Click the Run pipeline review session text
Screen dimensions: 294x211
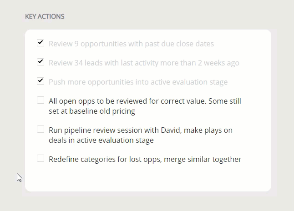point(141,135)
